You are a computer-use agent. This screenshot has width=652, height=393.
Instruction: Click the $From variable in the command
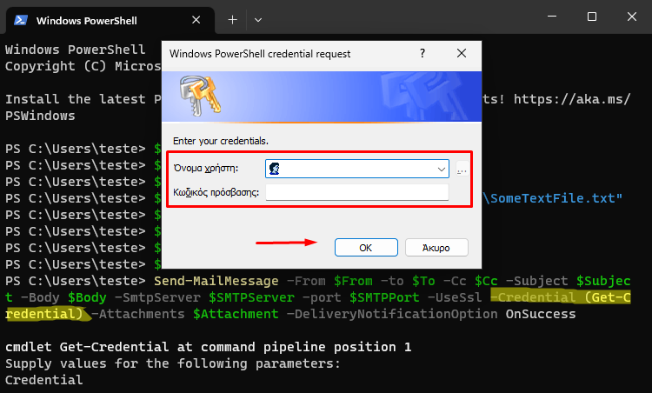[x=353, y=281]
